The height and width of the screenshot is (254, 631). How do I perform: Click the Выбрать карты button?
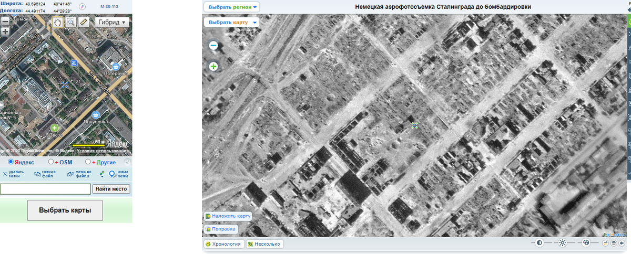(65, 210)
